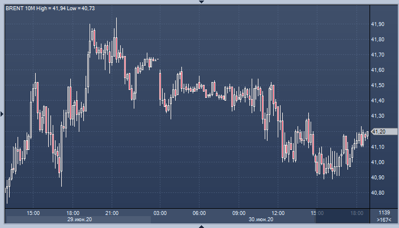Click the 12:00 time axis label
This screenshot has width=399, height=228.
click(278, 213)
